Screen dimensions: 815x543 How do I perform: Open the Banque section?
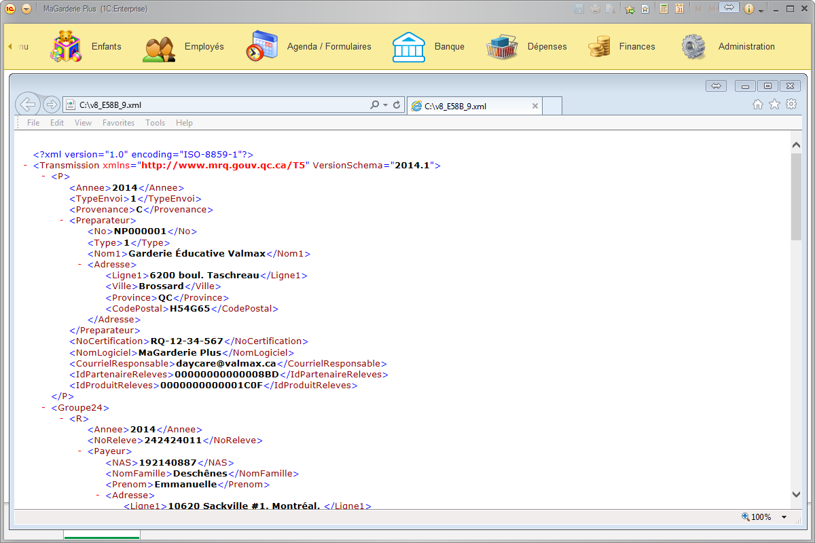point(449,46)
